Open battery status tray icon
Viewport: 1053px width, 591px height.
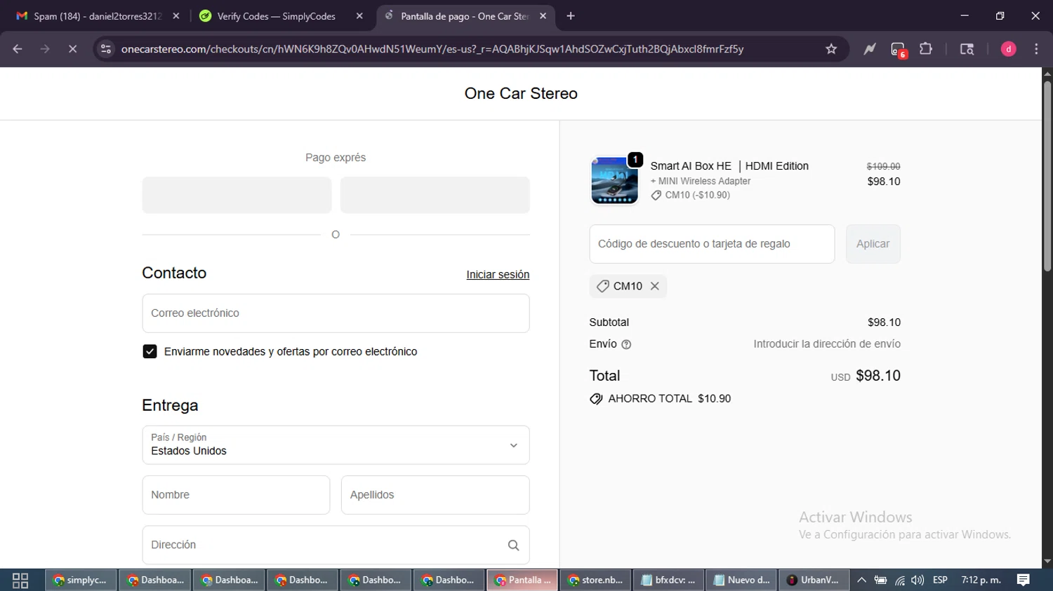[880, 580]
